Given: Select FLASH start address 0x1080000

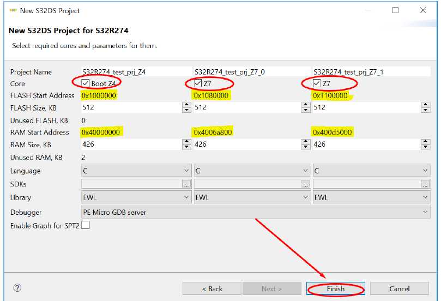Looking at the screenshot, I should (x=211, y=95).
